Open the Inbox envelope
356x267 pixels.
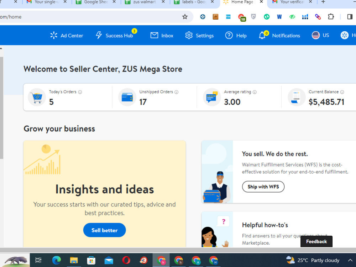(x=162, y=35)
